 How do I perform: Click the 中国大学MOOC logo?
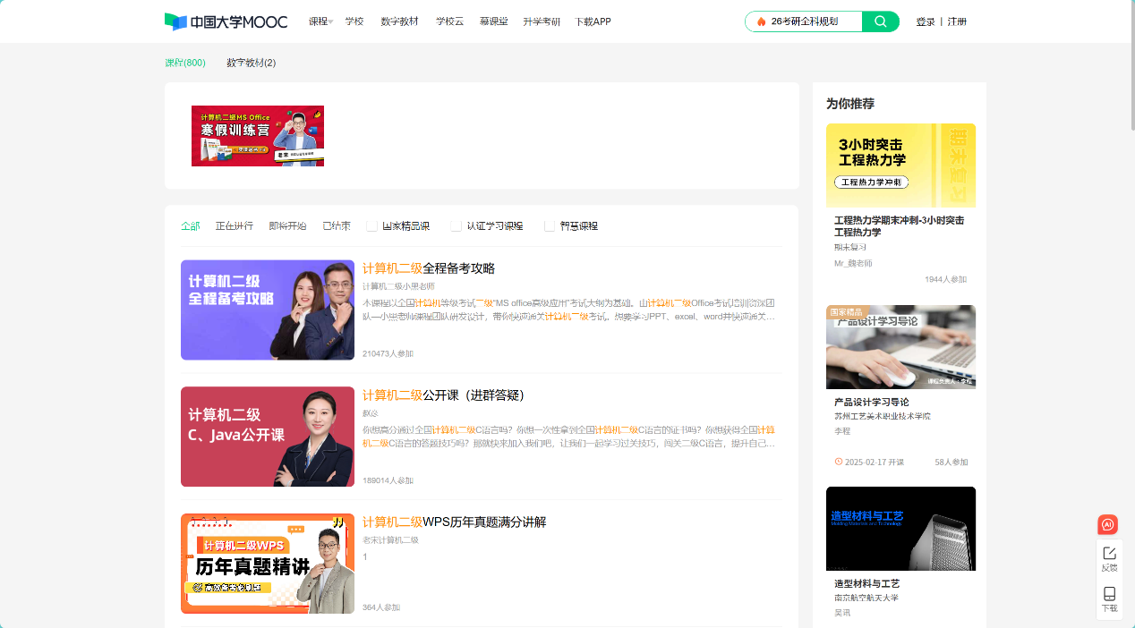coord(226,21)
